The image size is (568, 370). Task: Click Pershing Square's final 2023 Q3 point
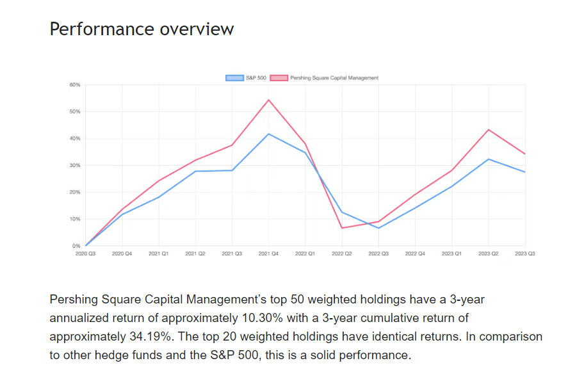pyautogui.click(x=525, y=154)
